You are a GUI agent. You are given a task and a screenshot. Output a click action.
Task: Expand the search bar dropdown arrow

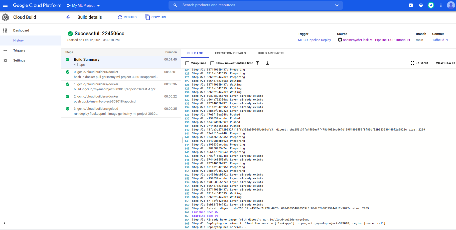point(337,5)
